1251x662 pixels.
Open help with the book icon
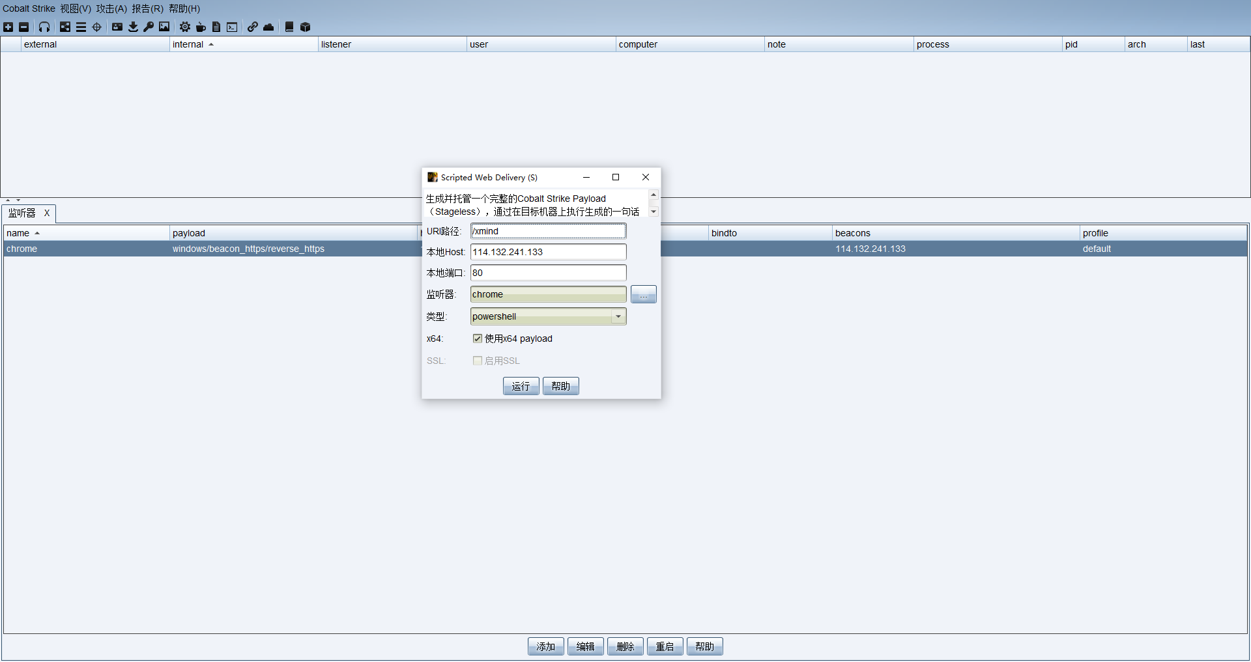pos(289,27)
